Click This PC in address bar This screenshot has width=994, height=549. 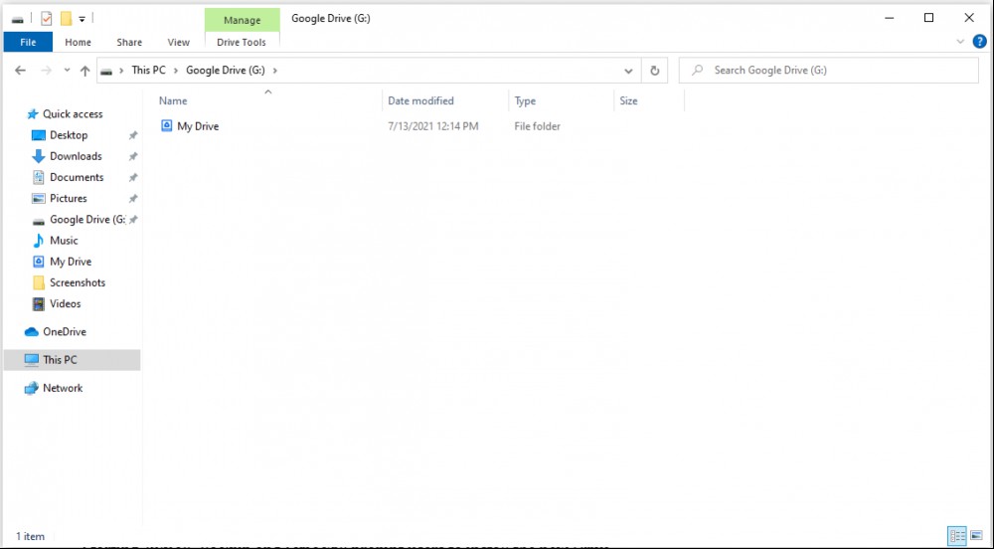tap(148, 71)
